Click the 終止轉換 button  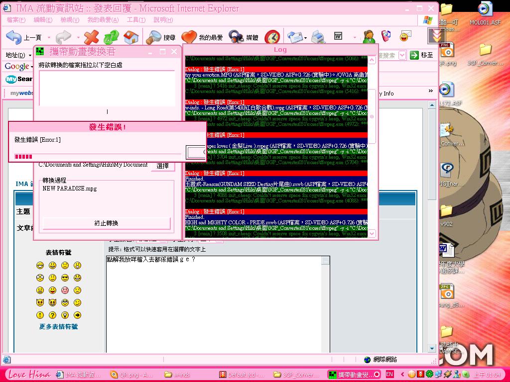(107, 223)
